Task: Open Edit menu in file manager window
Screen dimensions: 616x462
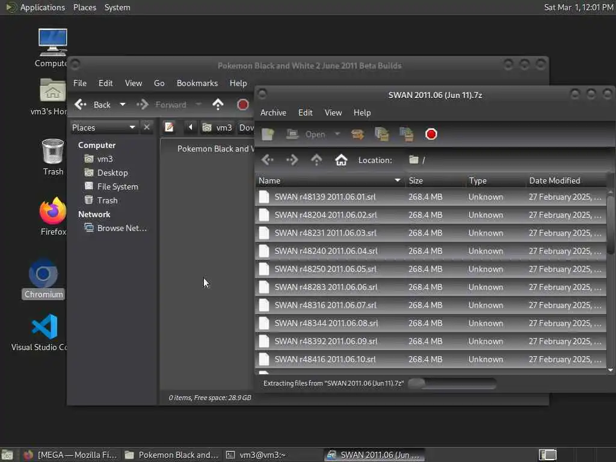Action: 105,83
